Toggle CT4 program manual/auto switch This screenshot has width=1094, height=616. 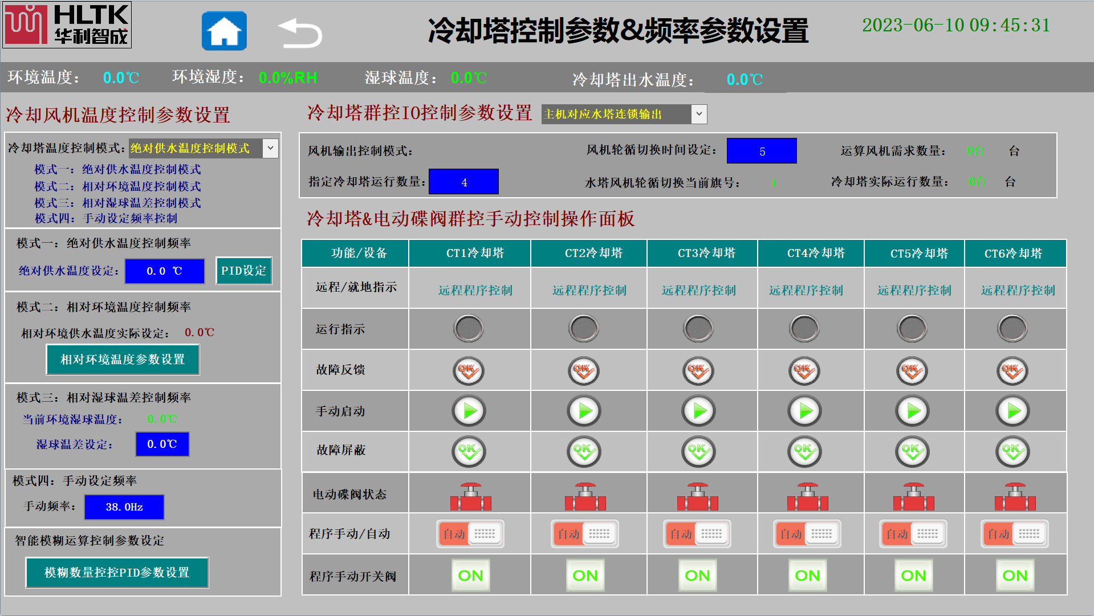807,534
